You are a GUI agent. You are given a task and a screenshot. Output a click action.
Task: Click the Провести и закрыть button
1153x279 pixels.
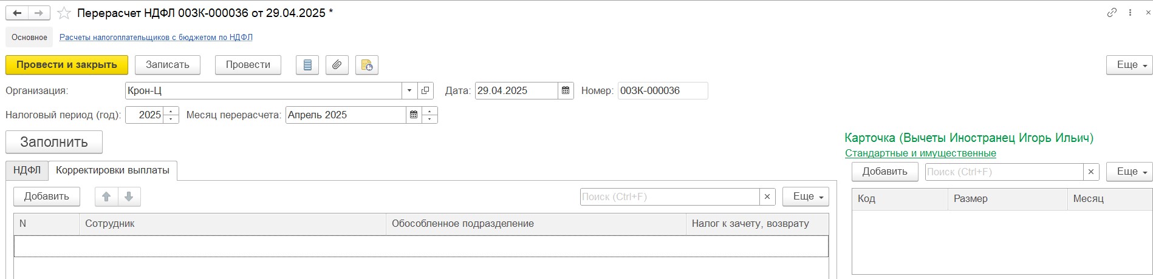(x=67, y=65)
